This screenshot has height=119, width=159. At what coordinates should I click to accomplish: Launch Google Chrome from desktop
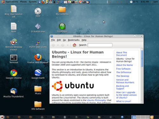(14, 74)
